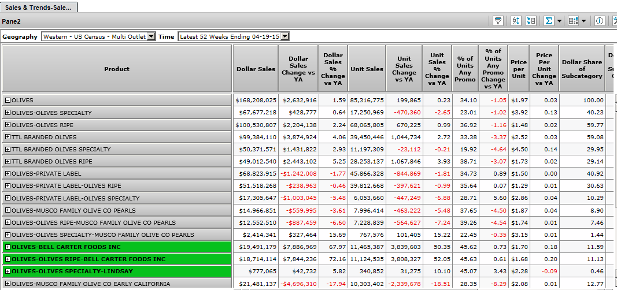Viewport: 617px width, 290px height.
Task: Expand OLIVES-PRIVATE LABEL row
Action: tap(8, 174)
